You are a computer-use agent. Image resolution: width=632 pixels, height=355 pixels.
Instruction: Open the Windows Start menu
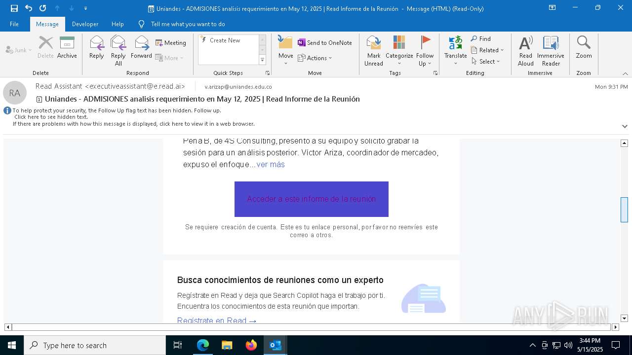point(12,345)
